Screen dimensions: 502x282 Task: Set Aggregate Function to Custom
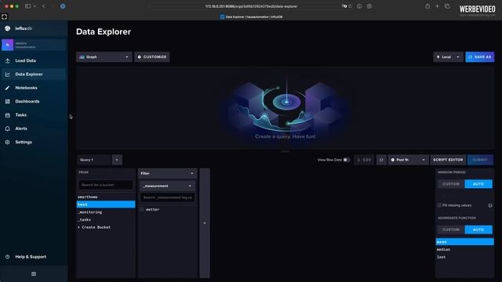pos(451,230)
